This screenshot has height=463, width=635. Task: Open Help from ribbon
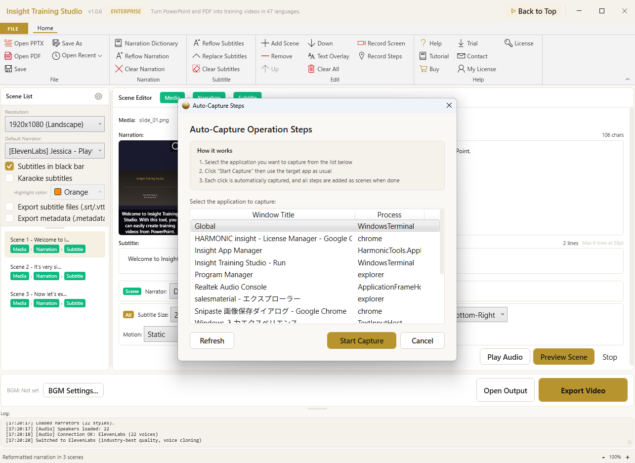click(430, 43)
